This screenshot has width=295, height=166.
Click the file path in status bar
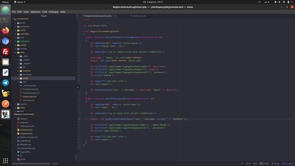point(31,164)
